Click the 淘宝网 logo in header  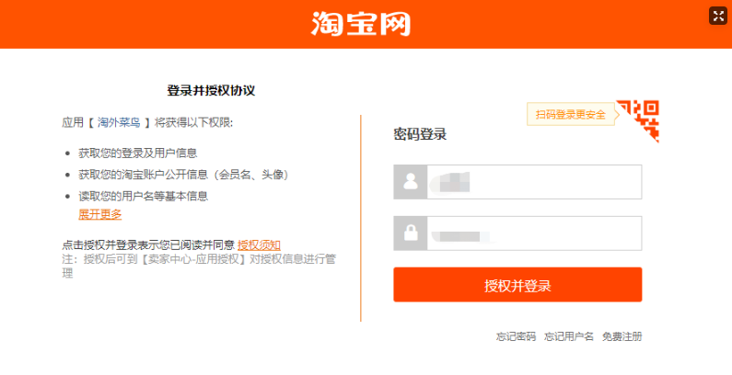(361, 23)
